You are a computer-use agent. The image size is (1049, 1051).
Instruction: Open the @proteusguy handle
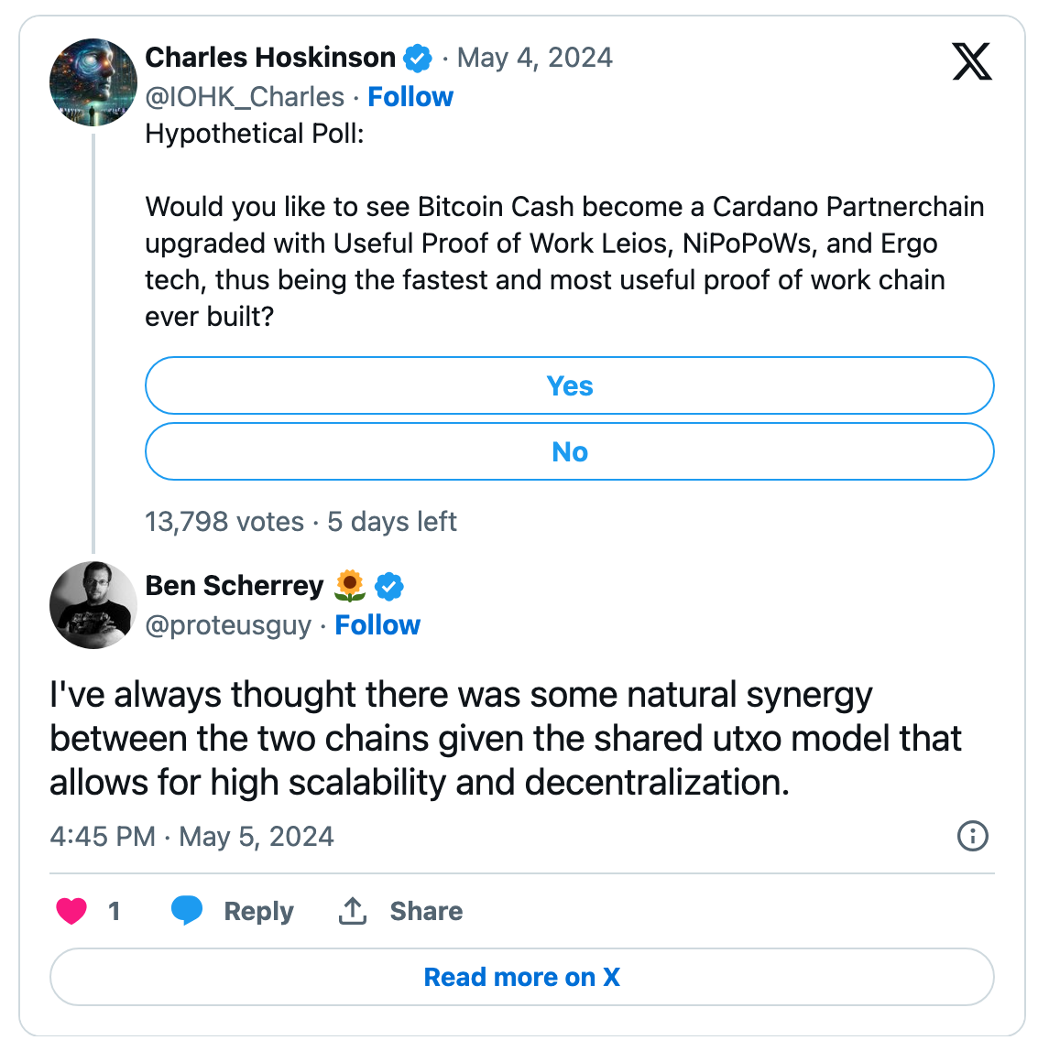point(228,625)
